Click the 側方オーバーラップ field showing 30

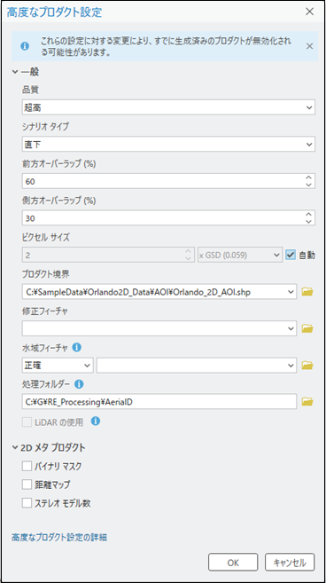[168, 218]
